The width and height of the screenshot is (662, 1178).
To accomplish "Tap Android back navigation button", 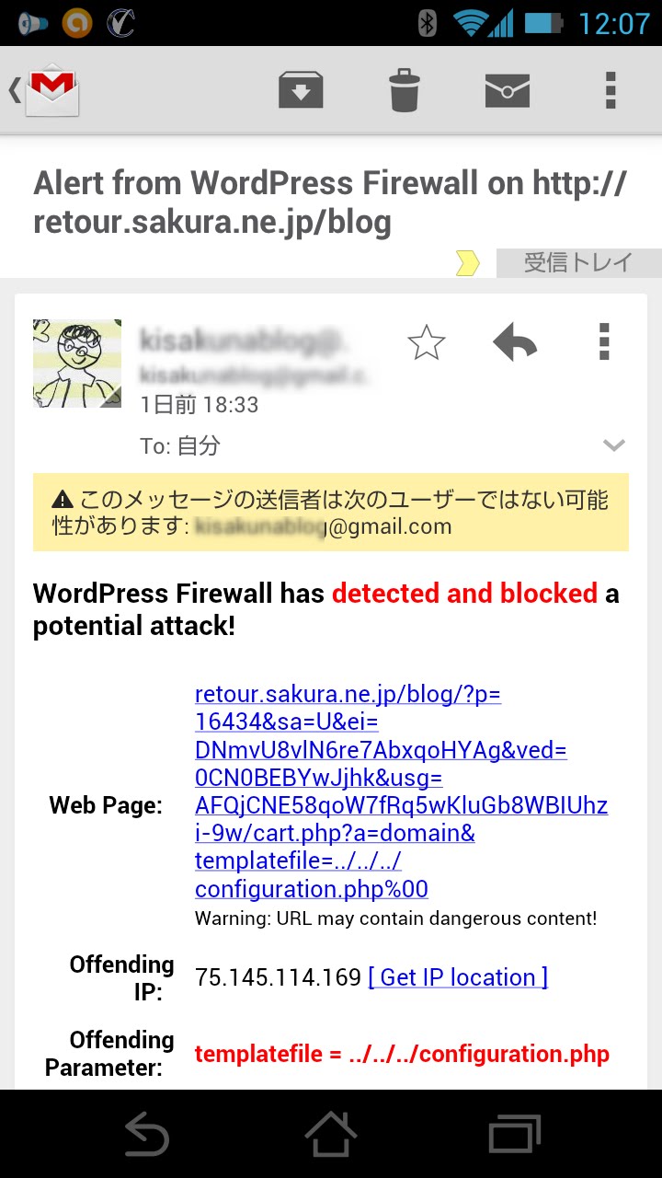I will [146, 1134].
